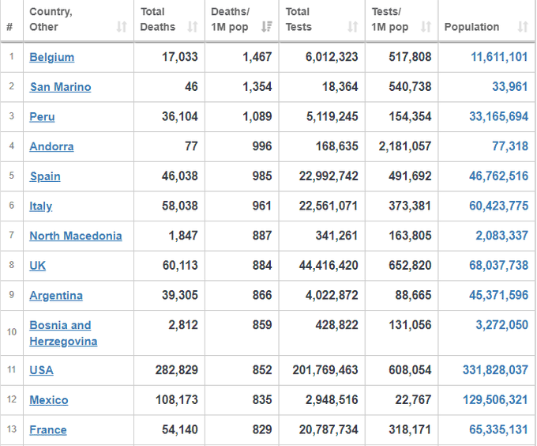Click Andorra population 77,318 link
The image size is (537, 446).
point(510,146)
